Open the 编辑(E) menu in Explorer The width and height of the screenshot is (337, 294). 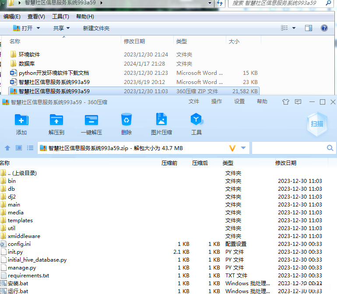point(12,17)
